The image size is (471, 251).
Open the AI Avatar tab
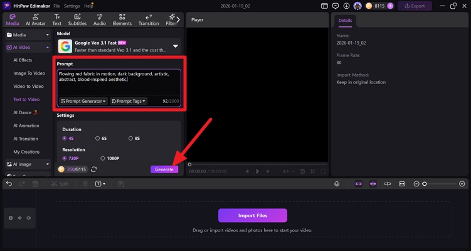pos(36,19)
